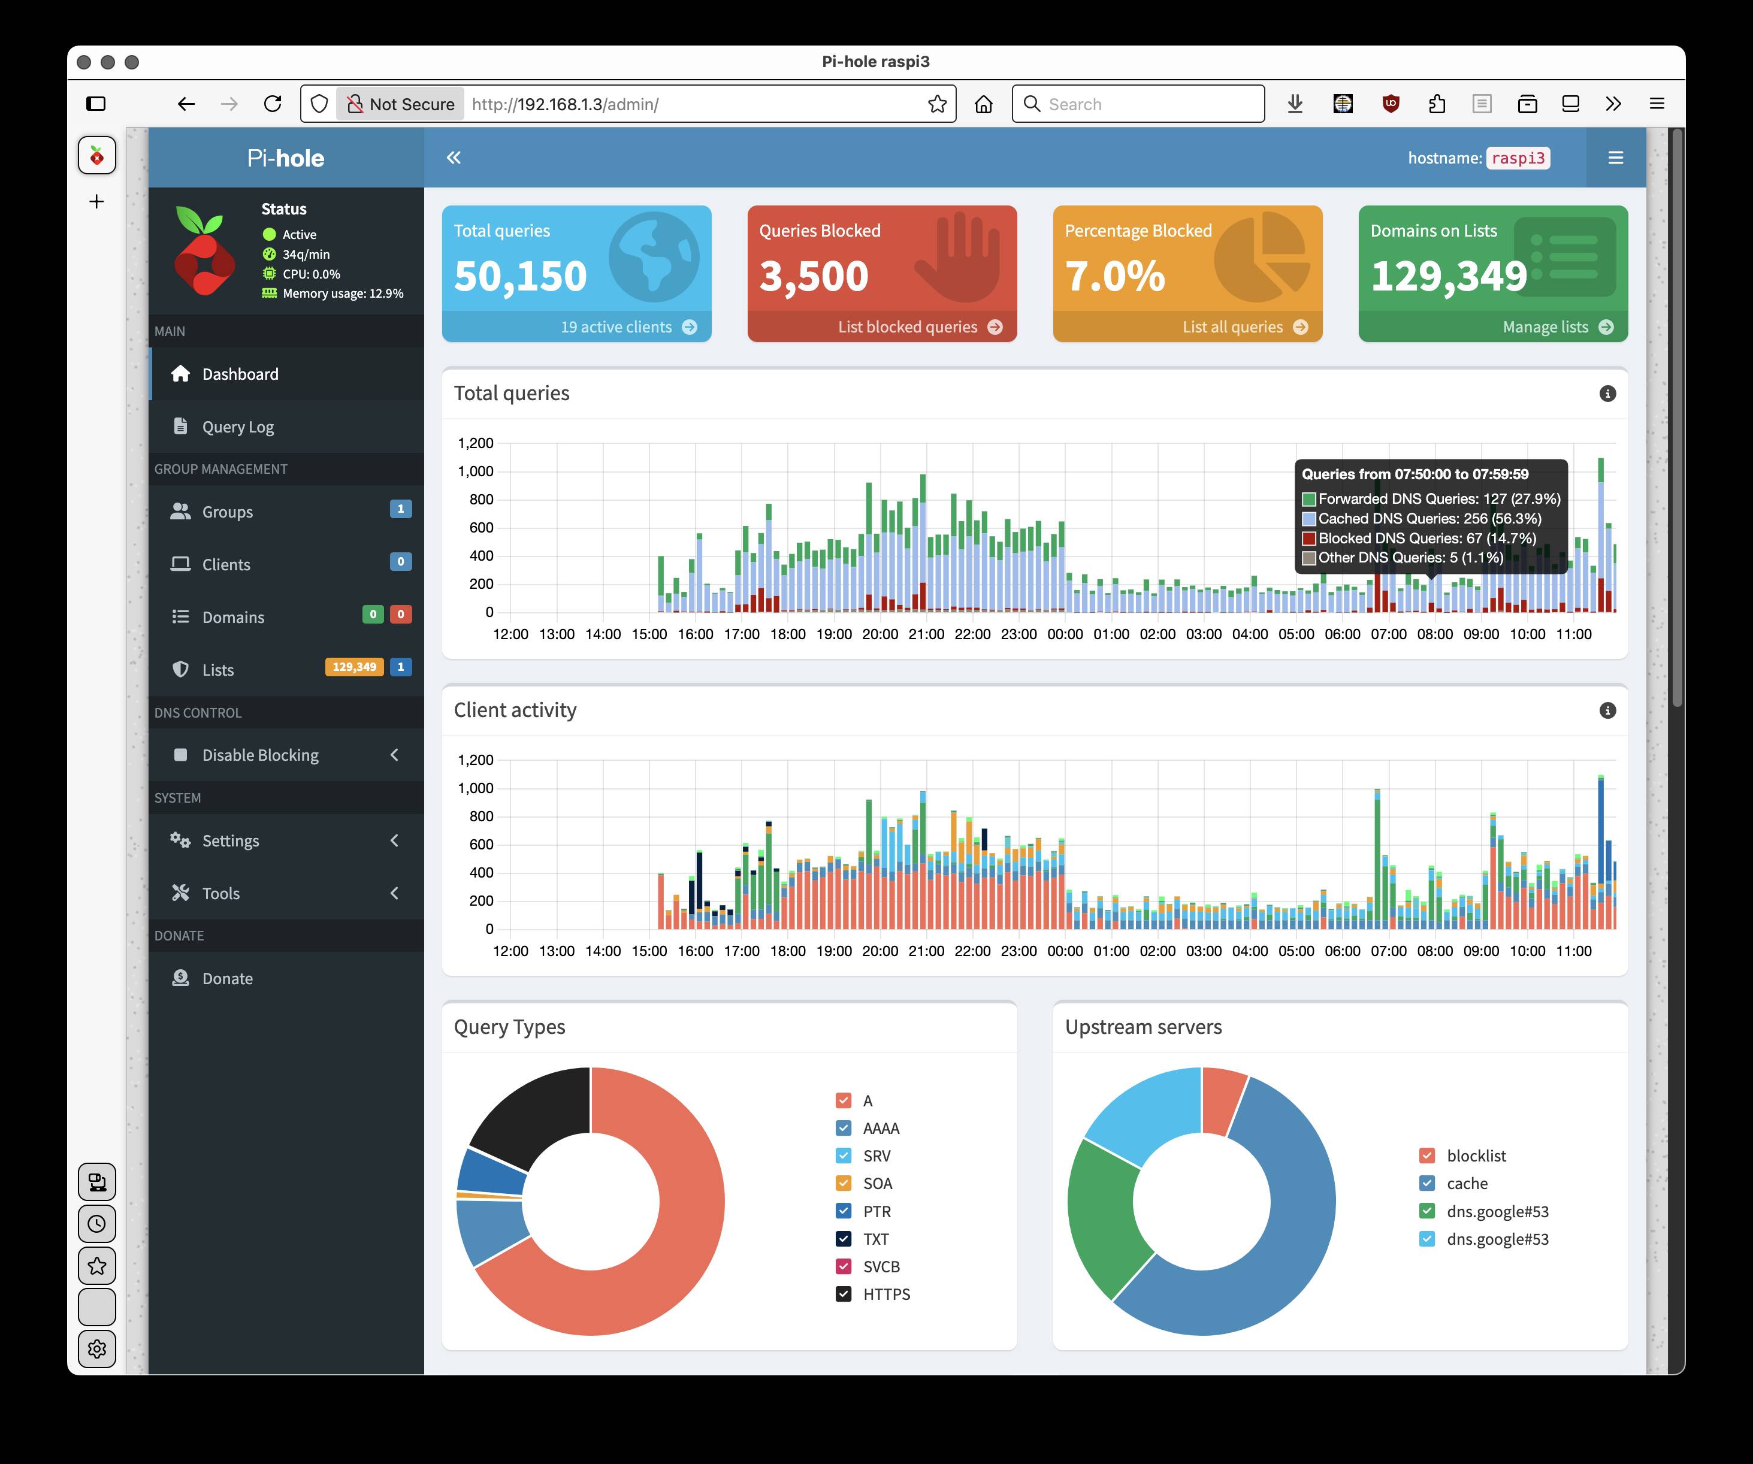Expand the Settings sidebar menu
The width and height of the screenshot is (1753, 1464).
(286, 840)
